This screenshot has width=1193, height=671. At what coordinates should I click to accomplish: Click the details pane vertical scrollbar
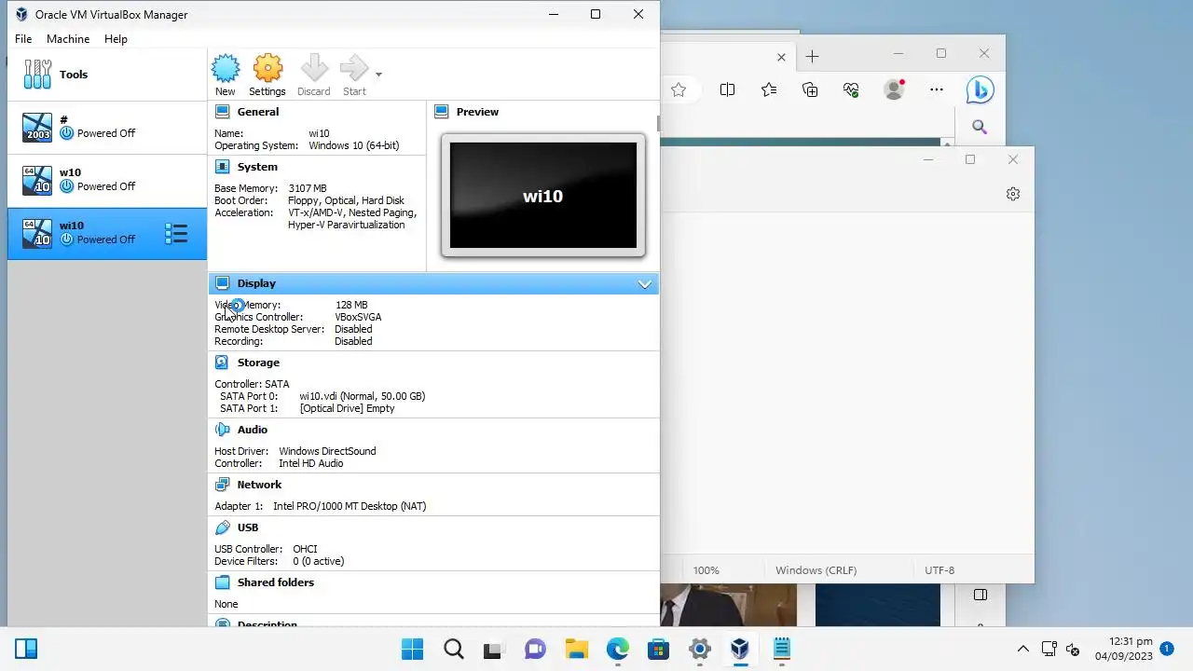tap(657, 123)
